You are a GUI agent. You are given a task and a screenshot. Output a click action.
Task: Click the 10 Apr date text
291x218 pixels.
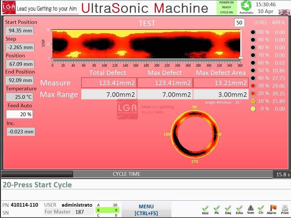tap(265, 11)
